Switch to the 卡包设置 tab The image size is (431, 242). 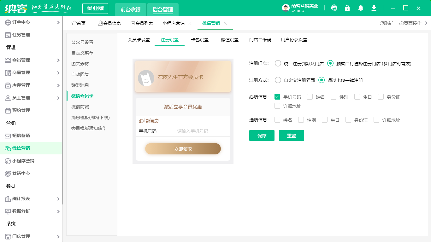tap(200, 40)
